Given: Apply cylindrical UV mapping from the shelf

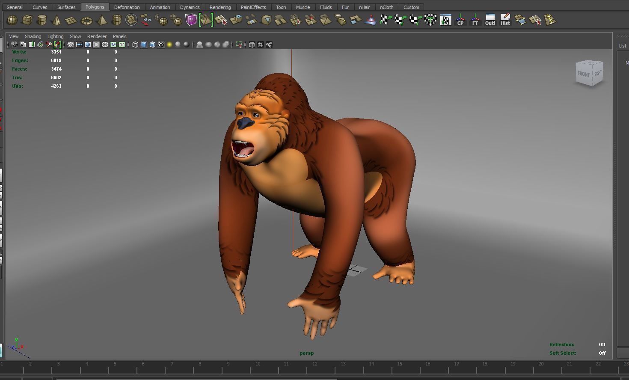Looking at the screenshot, I should click(400, 20).
